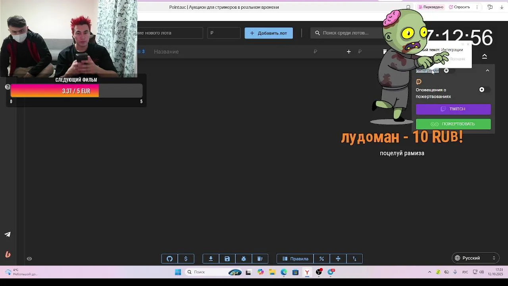Open the taskbar clock showing 17:31
Viewport: 508px width, 286px height.
click(495, 272)
